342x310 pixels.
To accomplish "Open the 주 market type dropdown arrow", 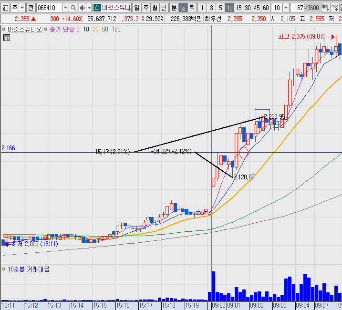I will pyautogui.click(x=22, y=8).
